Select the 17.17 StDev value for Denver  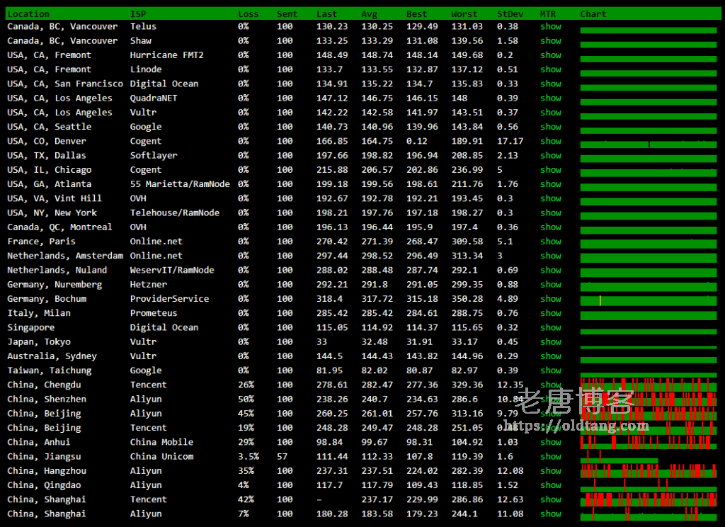510,141
